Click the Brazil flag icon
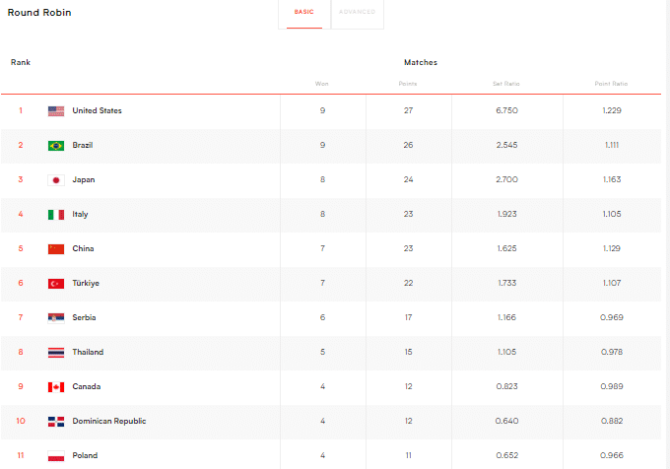 [56, 146]
